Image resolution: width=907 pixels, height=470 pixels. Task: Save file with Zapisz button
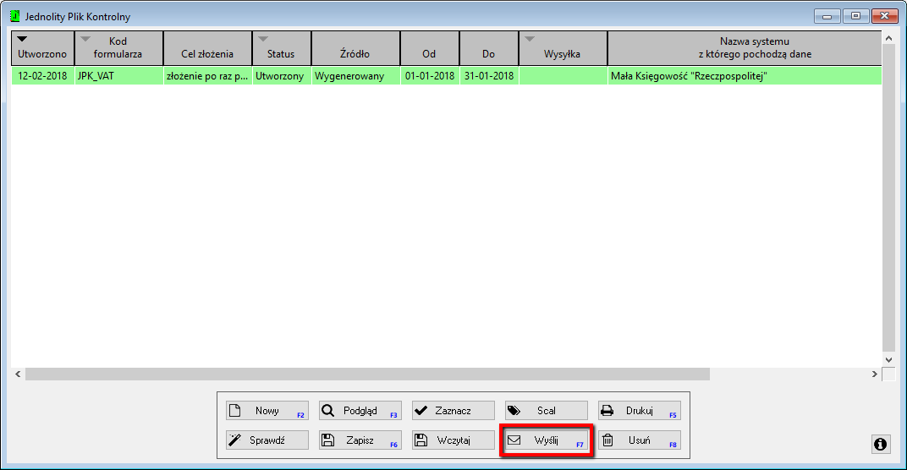click(x=360, y=440)
